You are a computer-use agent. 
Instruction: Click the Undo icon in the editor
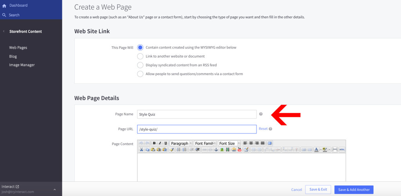pos(141,143)
